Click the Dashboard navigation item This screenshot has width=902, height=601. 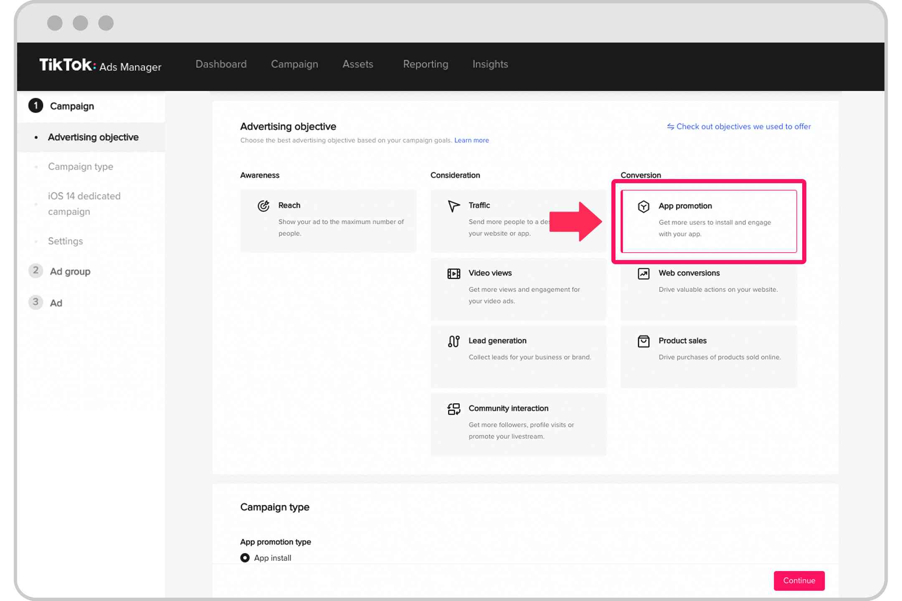(x=221, y=64)
